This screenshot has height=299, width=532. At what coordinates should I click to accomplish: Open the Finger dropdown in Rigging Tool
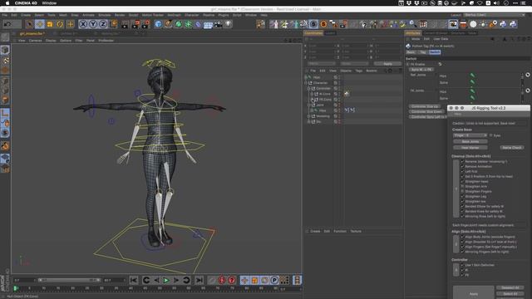pyautogui.click(x=470, y=135)
